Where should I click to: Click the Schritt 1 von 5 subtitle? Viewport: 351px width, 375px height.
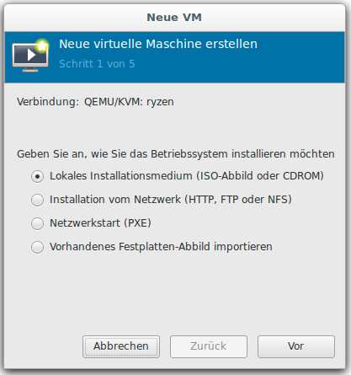pyautogui.click(x=97, y=64)
